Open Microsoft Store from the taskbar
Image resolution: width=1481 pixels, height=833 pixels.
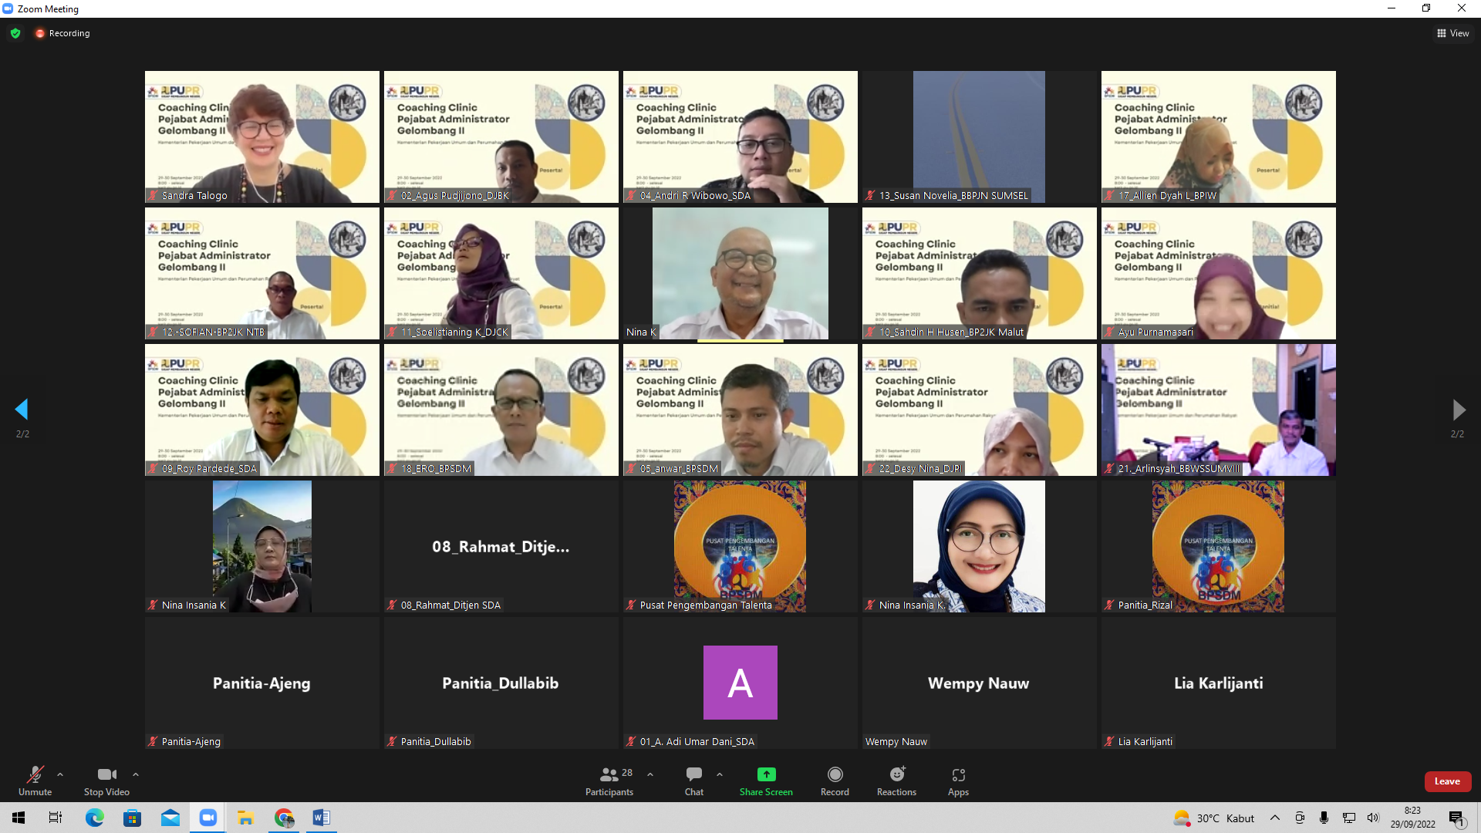coord(132,818)
